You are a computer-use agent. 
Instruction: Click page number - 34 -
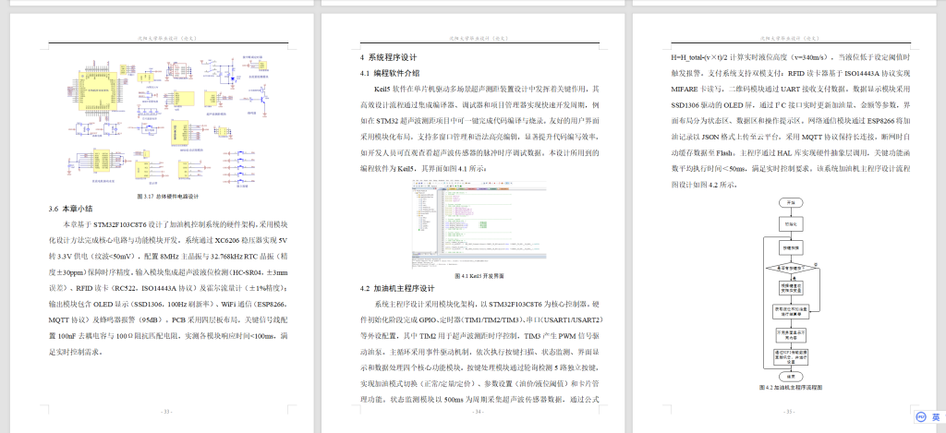479,412
